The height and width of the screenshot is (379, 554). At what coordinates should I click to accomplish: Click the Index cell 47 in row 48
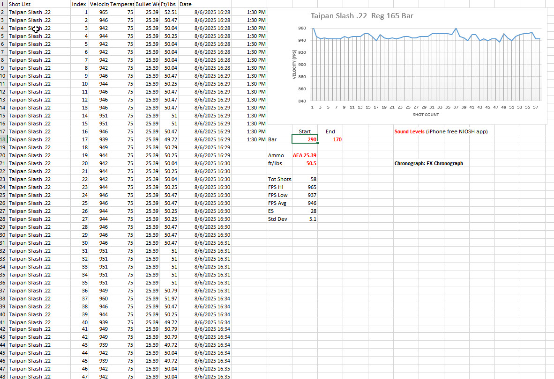(x=80, y=376)
